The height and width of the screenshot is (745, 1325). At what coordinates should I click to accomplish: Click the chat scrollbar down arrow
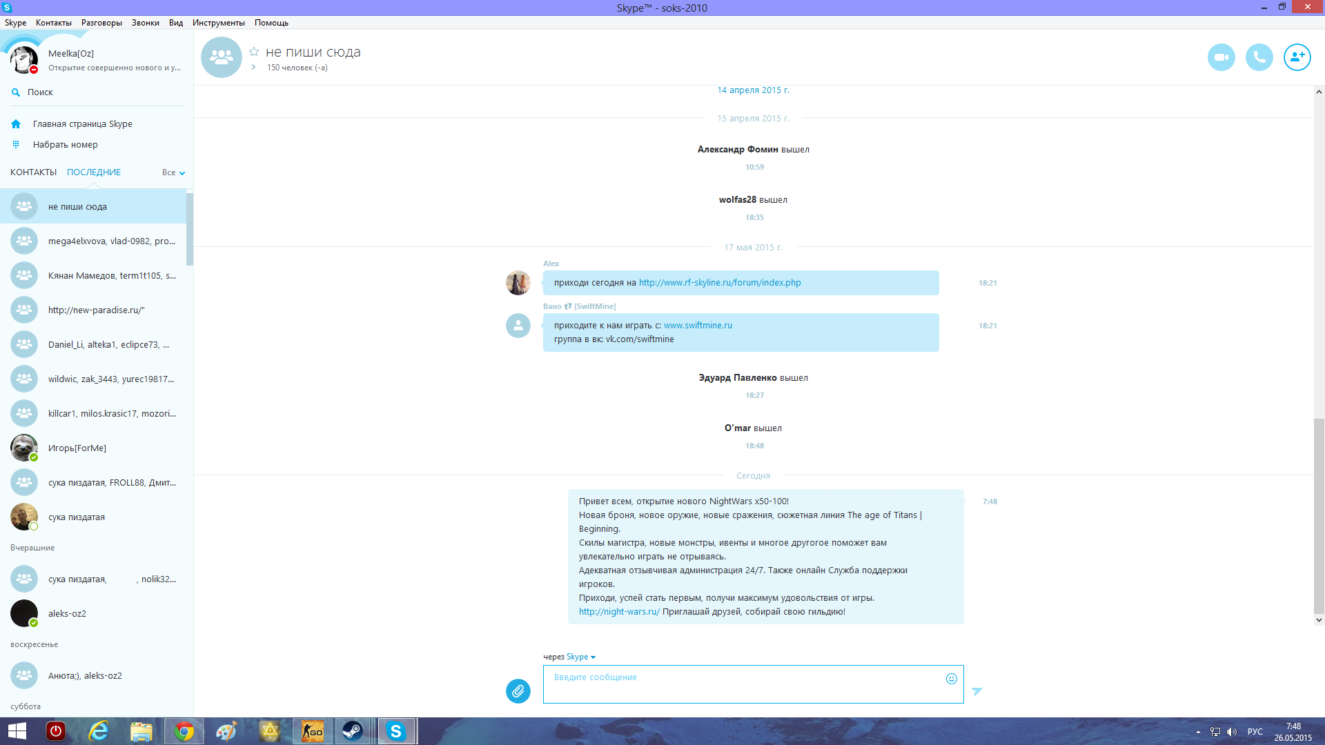tap(1319, 620)
